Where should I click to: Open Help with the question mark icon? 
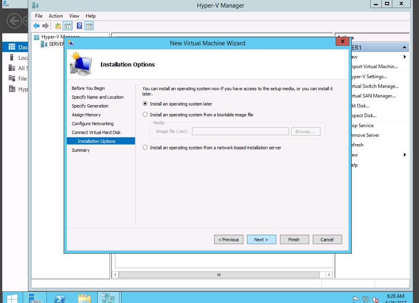(79, 26)
